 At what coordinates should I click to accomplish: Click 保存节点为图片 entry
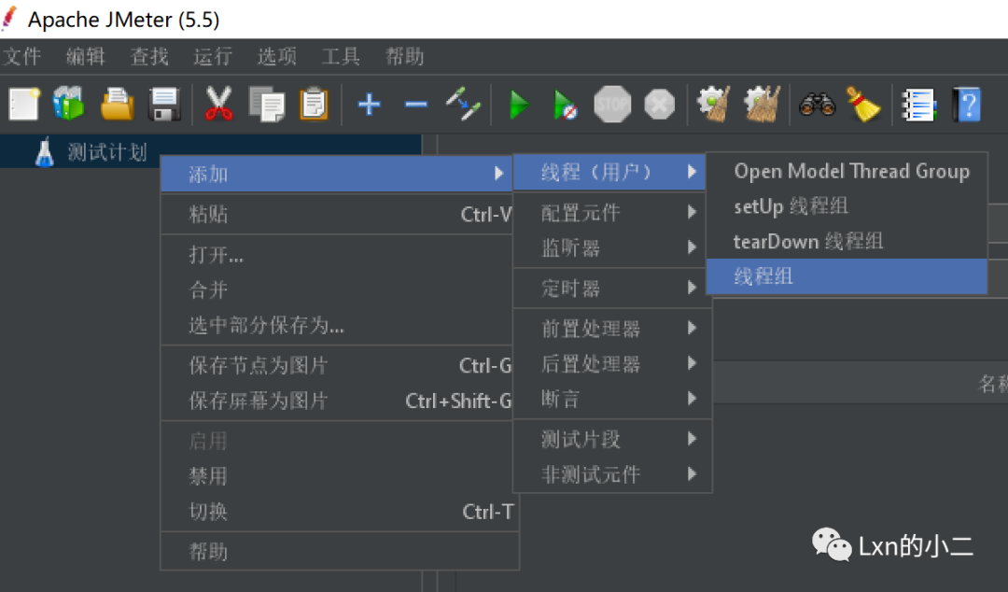336,365
